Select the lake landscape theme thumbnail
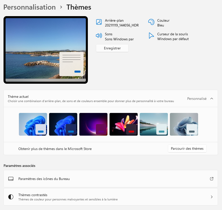Image resolution: width=222 pixels, height=210 pixels. (154, 124)
